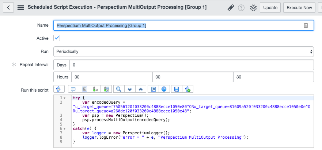Screen dimensions: 322x150
Task: Click the script editor Help icon
Action: pos(164,89)
